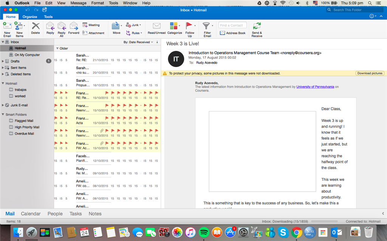The height and width of the screenshot is (241, 387).
Task: Click the Reply All icon
Action: [x=62, y=26]
